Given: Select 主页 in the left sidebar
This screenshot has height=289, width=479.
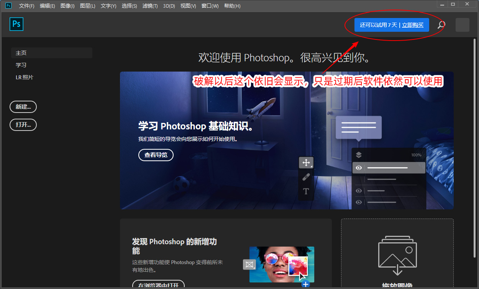Looking at the screenshot, I should pos(52,53).
